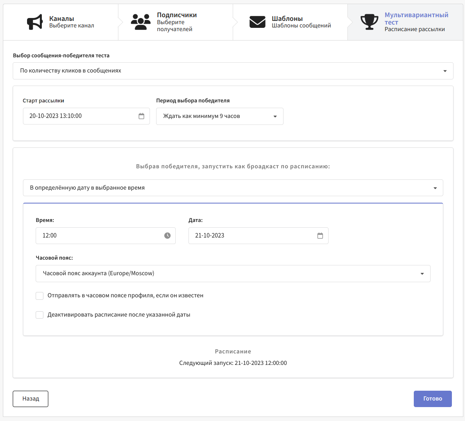Click the envelope icon for Шаблоны

pos(257,22)
